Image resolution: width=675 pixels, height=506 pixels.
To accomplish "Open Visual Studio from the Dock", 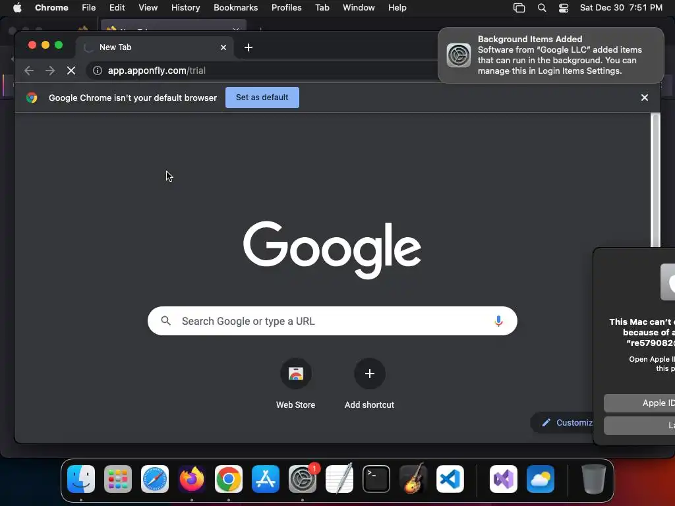I will click(x=503, y=479).
